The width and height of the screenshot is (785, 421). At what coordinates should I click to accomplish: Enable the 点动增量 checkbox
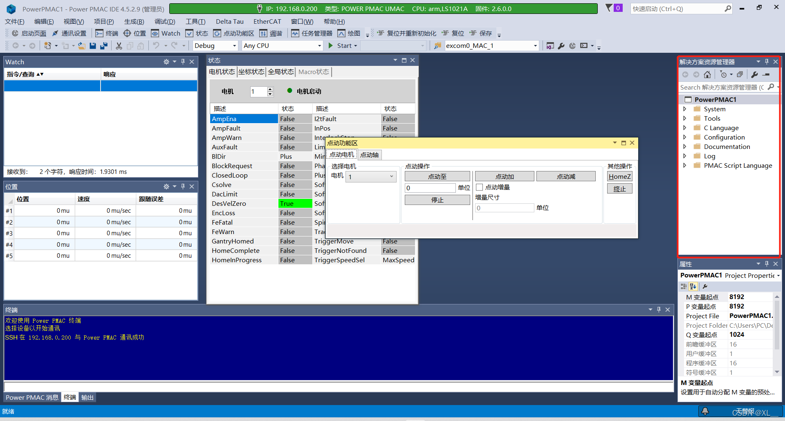(480, 187)
